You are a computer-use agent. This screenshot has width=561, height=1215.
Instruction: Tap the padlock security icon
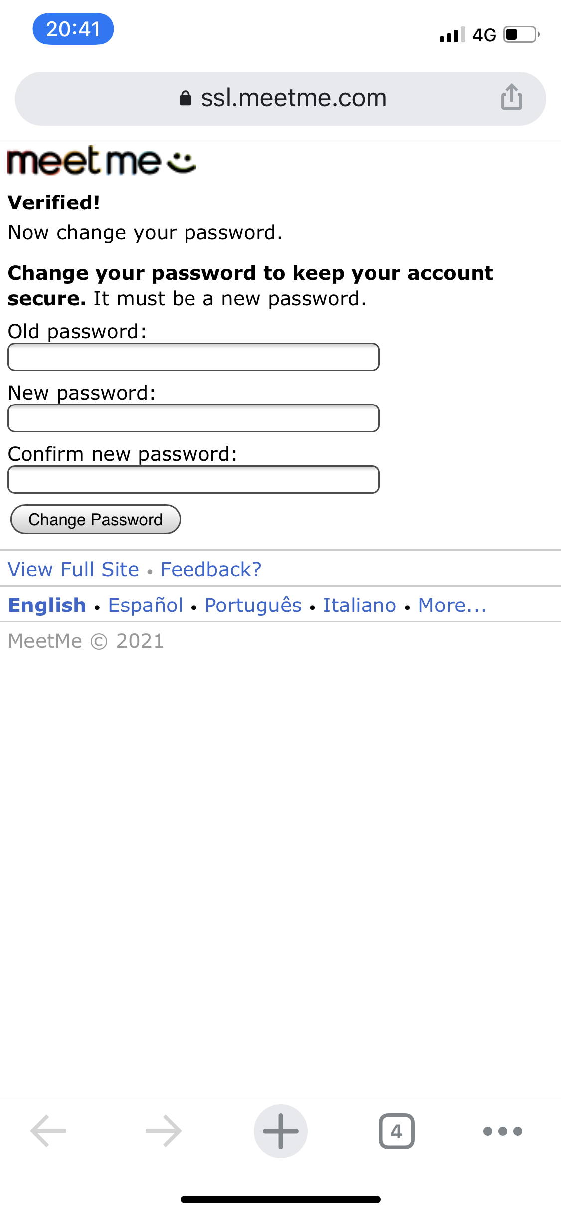pos(186,98)
